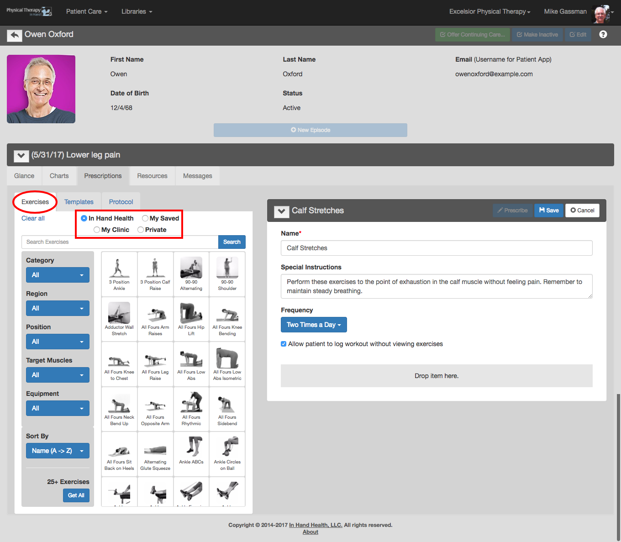The height and width of the screenshot is (542, 621).
Task: Open the About link in footer
Action: point(310,532)
